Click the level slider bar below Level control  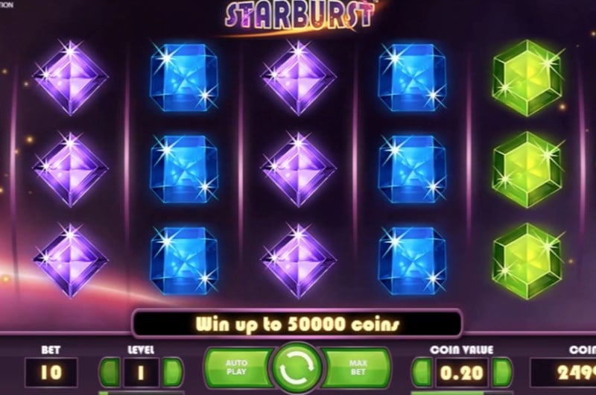click(x=142, y=393)
